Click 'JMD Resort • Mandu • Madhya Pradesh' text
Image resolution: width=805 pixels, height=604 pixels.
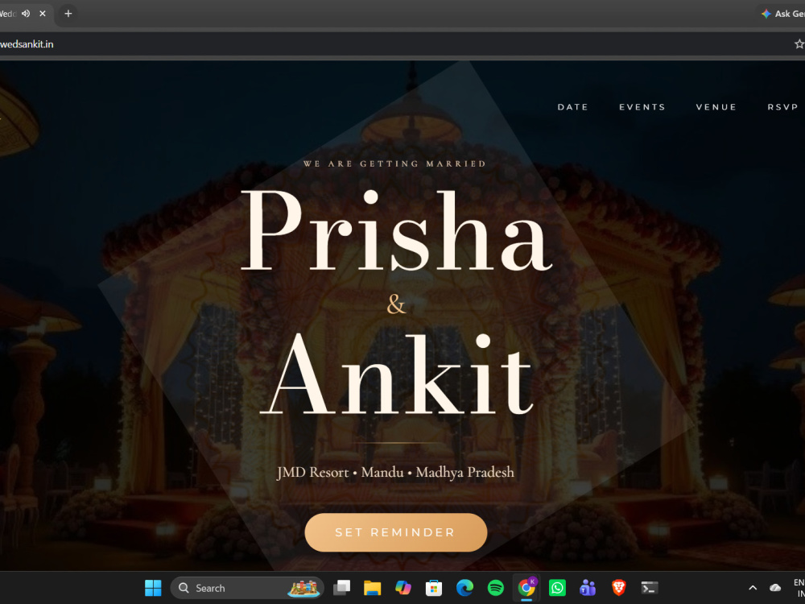395,473
